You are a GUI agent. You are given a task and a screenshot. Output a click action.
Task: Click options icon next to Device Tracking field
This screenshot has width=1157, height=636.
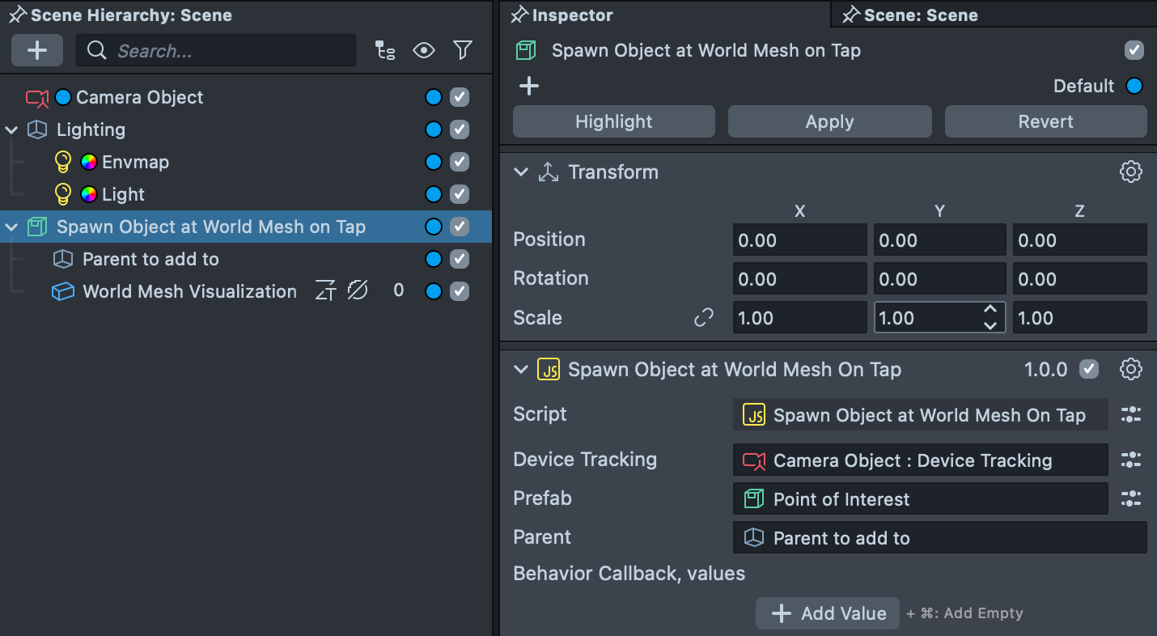coord(1130,460)
